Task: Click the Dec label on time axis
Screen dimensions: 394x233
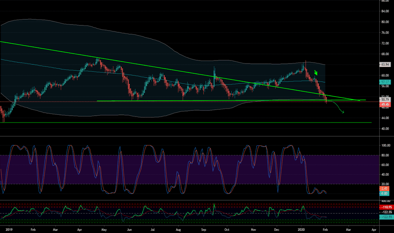Action: coord(276,230)
